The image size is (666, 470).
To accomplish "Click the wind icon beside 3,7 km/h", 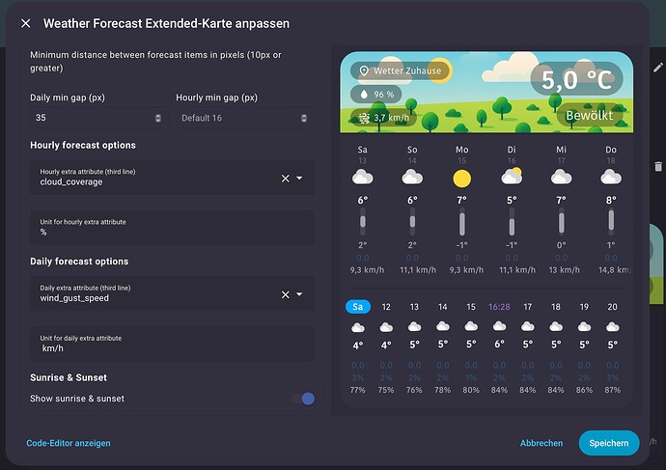I will click(x=364, y=118).
